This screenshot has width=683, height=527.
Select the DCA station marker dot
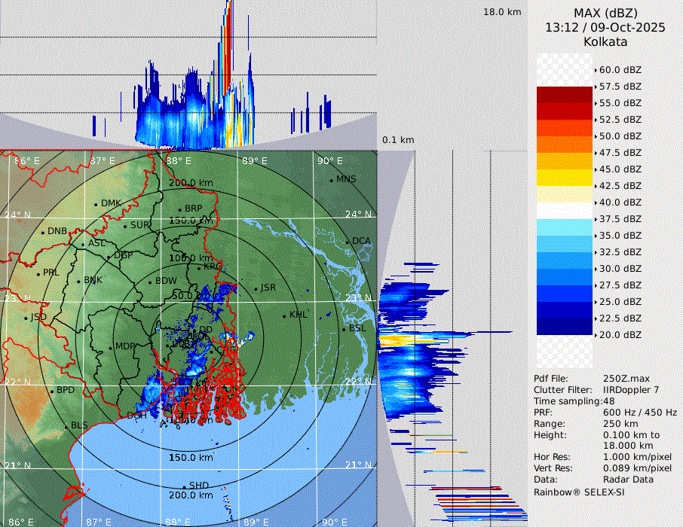click(x=348, y=242)
